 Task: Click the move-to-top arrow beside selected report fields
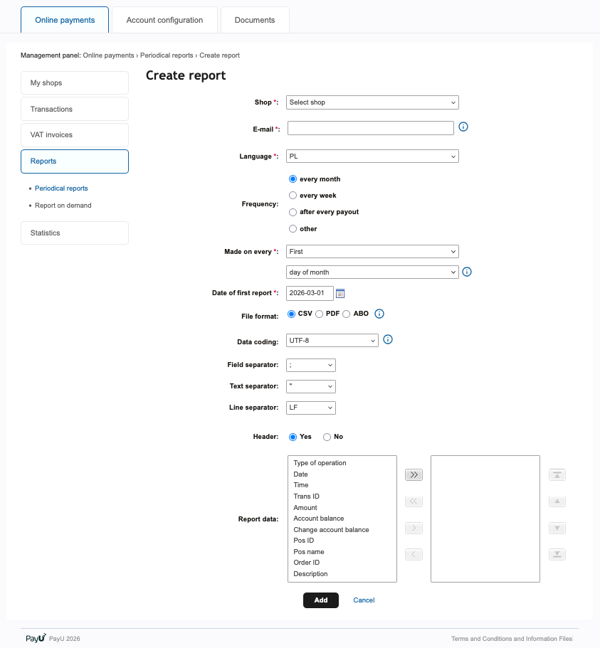pyautogui.click(x=557, y=474)
